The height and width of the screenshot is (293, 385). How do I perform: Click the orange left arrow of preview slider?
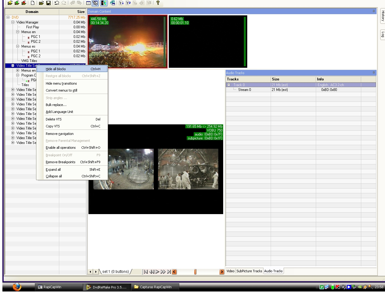point(174,272)
